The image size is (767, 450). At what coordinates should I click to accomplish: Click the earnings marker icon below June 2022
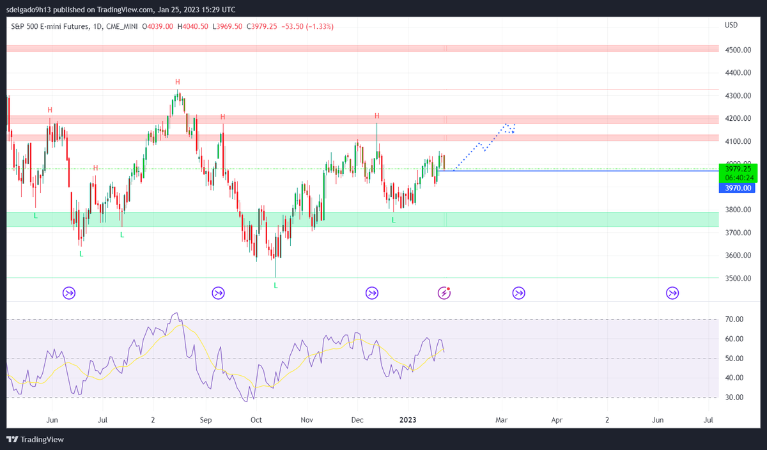tap(69, 293)
